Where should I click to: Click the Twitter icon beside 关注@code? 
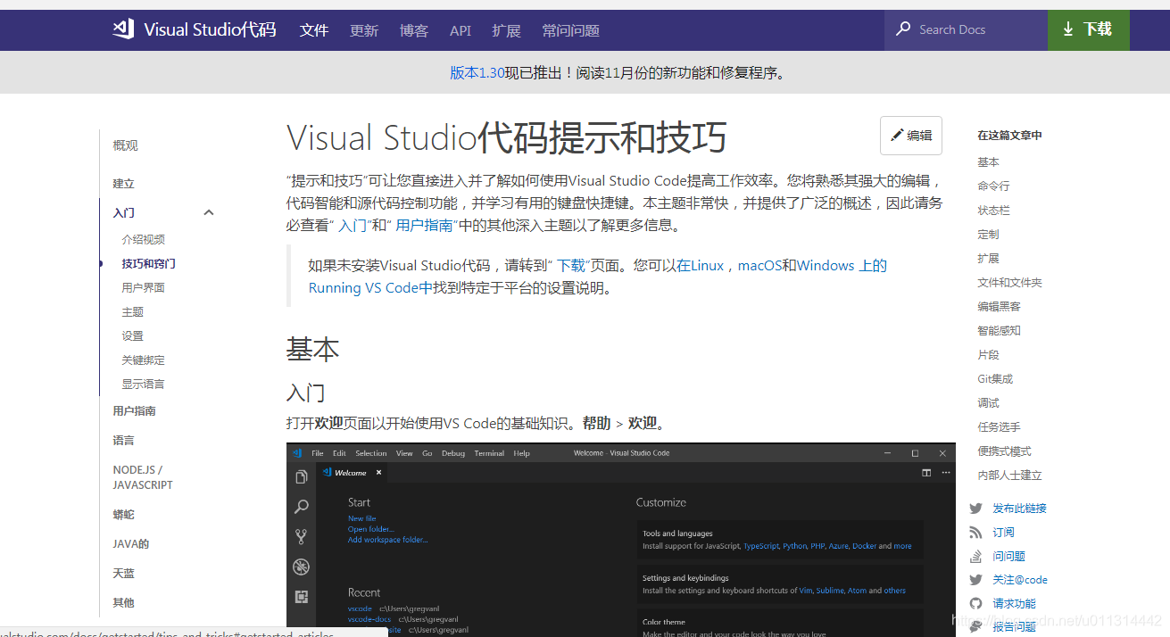click(x=975, y=580)
